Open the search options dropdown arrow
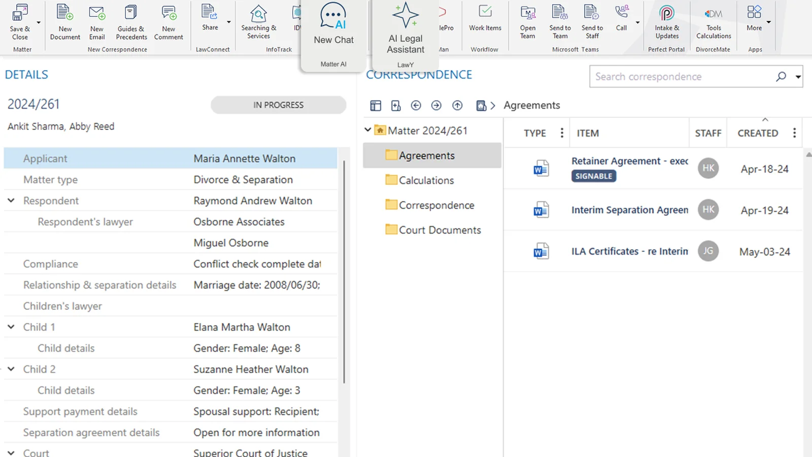 [x=798, y=77]
